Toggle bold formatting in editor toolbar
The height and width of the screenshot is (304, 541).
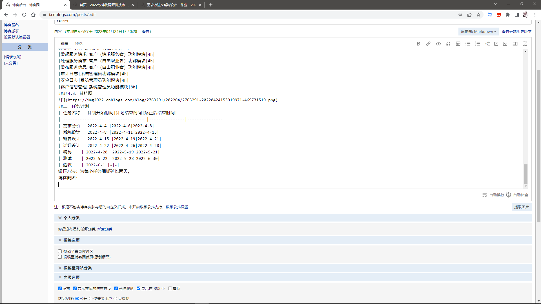point(418,44)
